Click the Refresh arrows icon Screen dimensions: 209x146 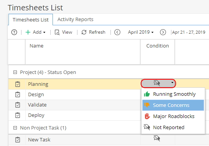click(84, 32)
